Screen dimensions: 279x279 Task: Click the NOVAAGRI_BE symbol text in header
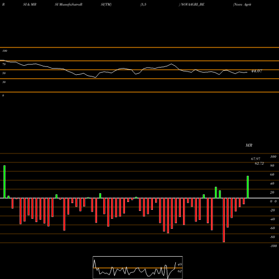193,4
